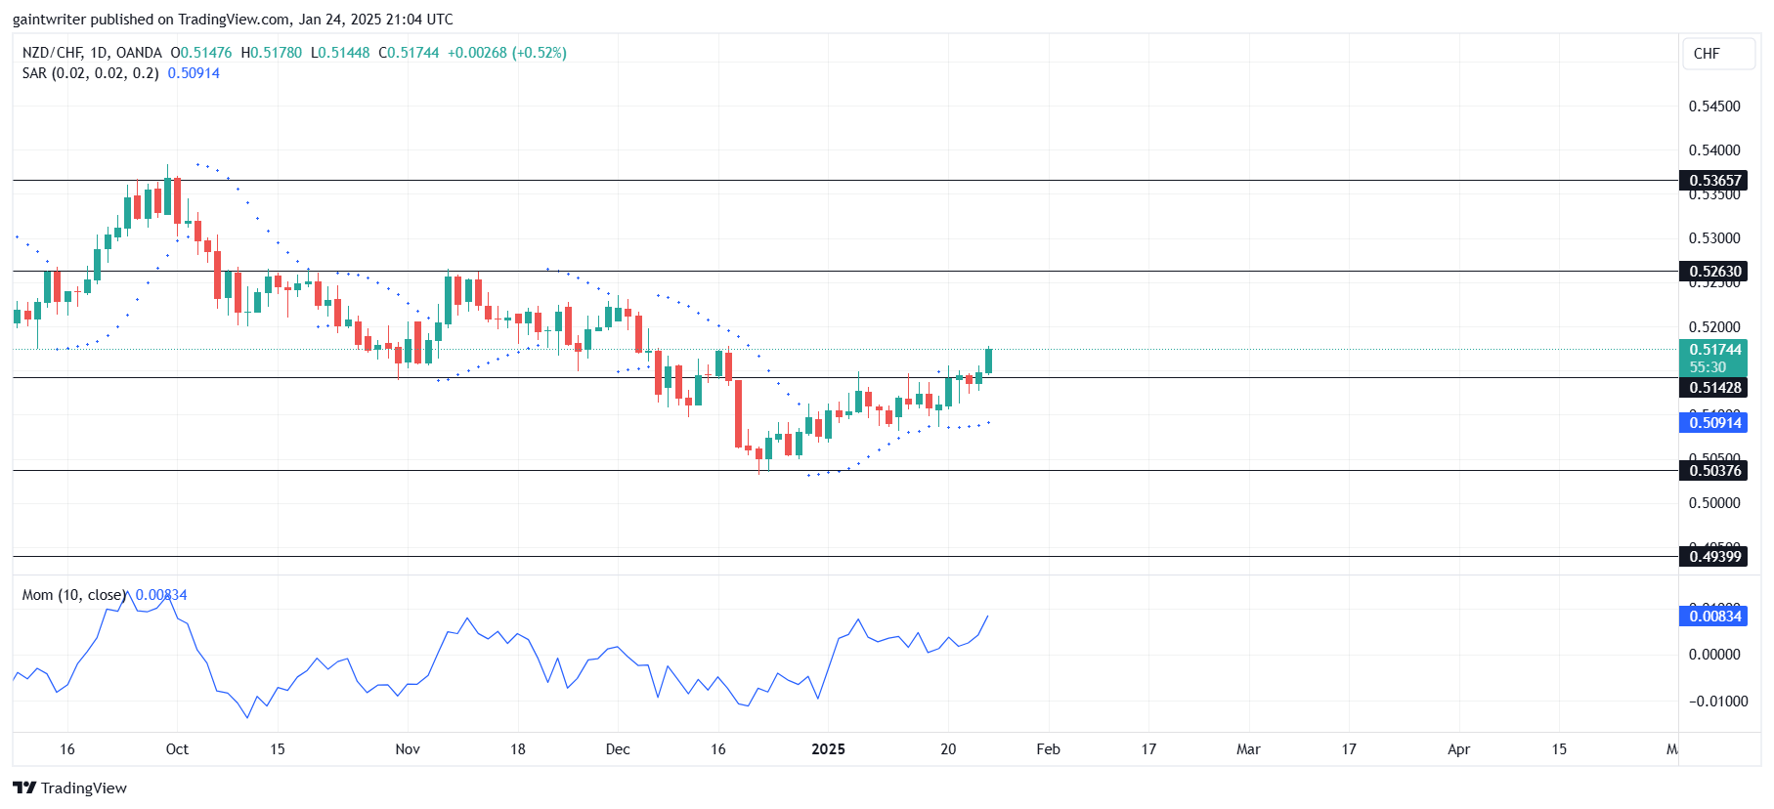Click the 0.53000 price axis label

point(1714,237)
